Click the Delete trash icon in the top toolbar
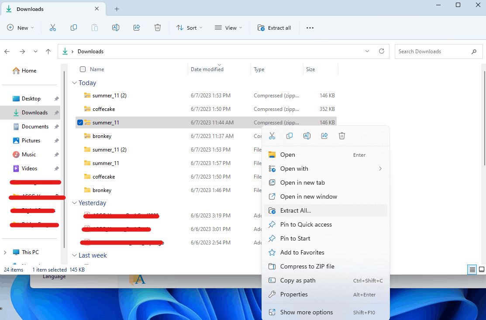486x320 pixels. point(158,28)
